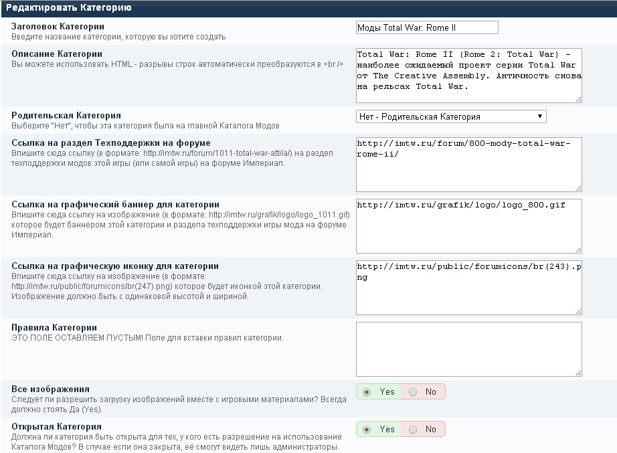Click the "Ссылка на раздел Техподдержки на форуме" label
This screenshot has height=453, width=617.
point(111,143)
